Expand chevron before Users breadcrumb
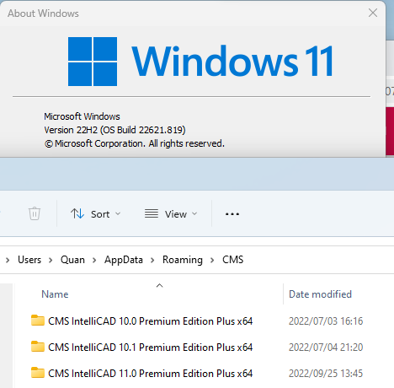This screenshot has height=388, width=394. coord(8,260)
